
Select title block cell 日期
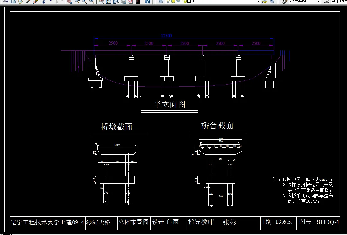[266, 222]
